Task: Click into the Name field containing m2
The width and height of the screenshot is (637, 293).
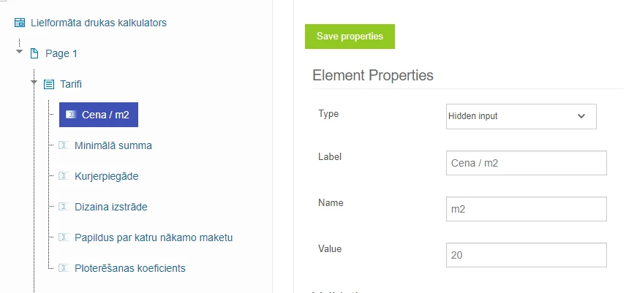Action: pyautogui.click(x=526, y=209)
